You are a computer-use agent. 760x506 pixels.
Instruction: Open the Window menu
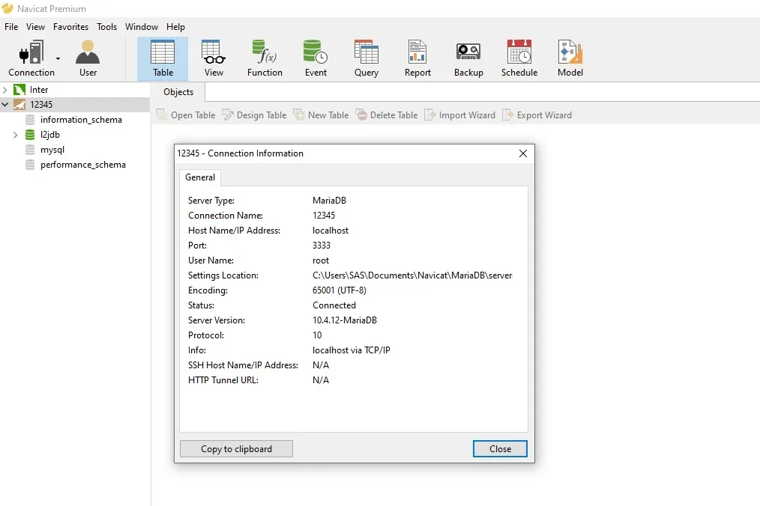coord(142,27)
